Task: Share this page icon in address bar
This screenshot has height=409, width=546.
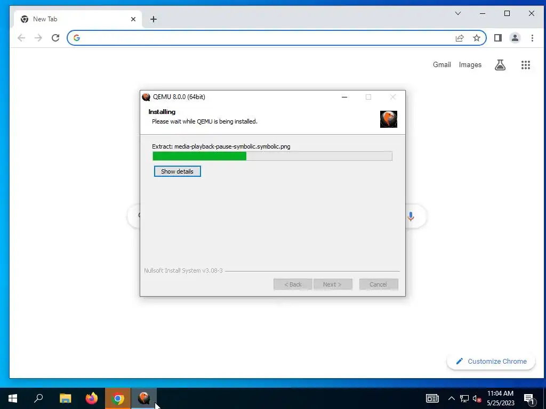Action: 460,38
